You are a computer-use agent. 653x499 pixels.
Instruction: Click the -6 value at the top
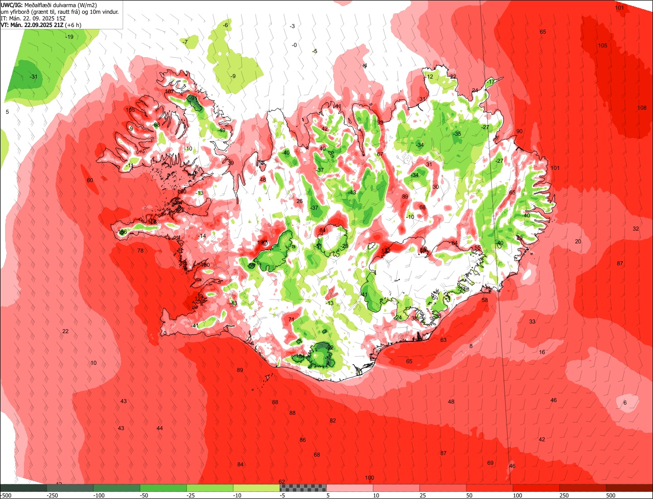(225, 25)
